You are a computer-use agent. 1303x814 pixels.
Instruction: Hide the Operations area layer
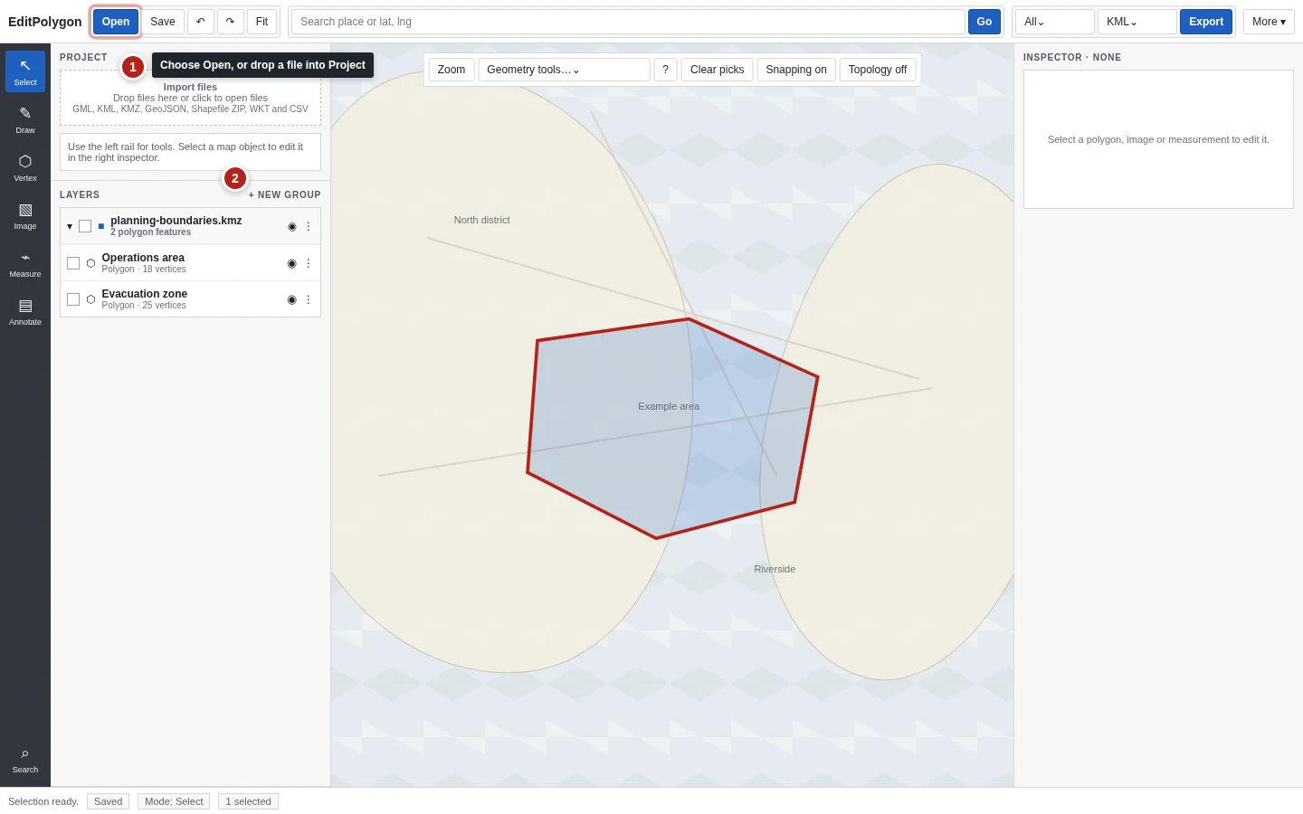[291, 263]
